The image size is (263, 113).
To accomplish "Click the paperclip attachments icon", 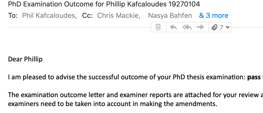I will click(214, 27).
